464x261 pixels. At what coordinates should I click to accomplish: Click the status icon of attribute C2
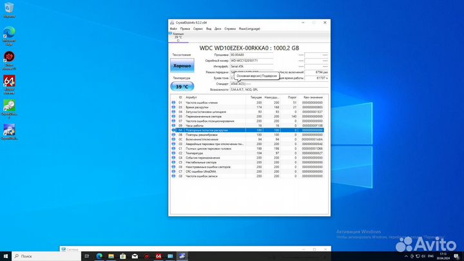click(x=173, y=153)
